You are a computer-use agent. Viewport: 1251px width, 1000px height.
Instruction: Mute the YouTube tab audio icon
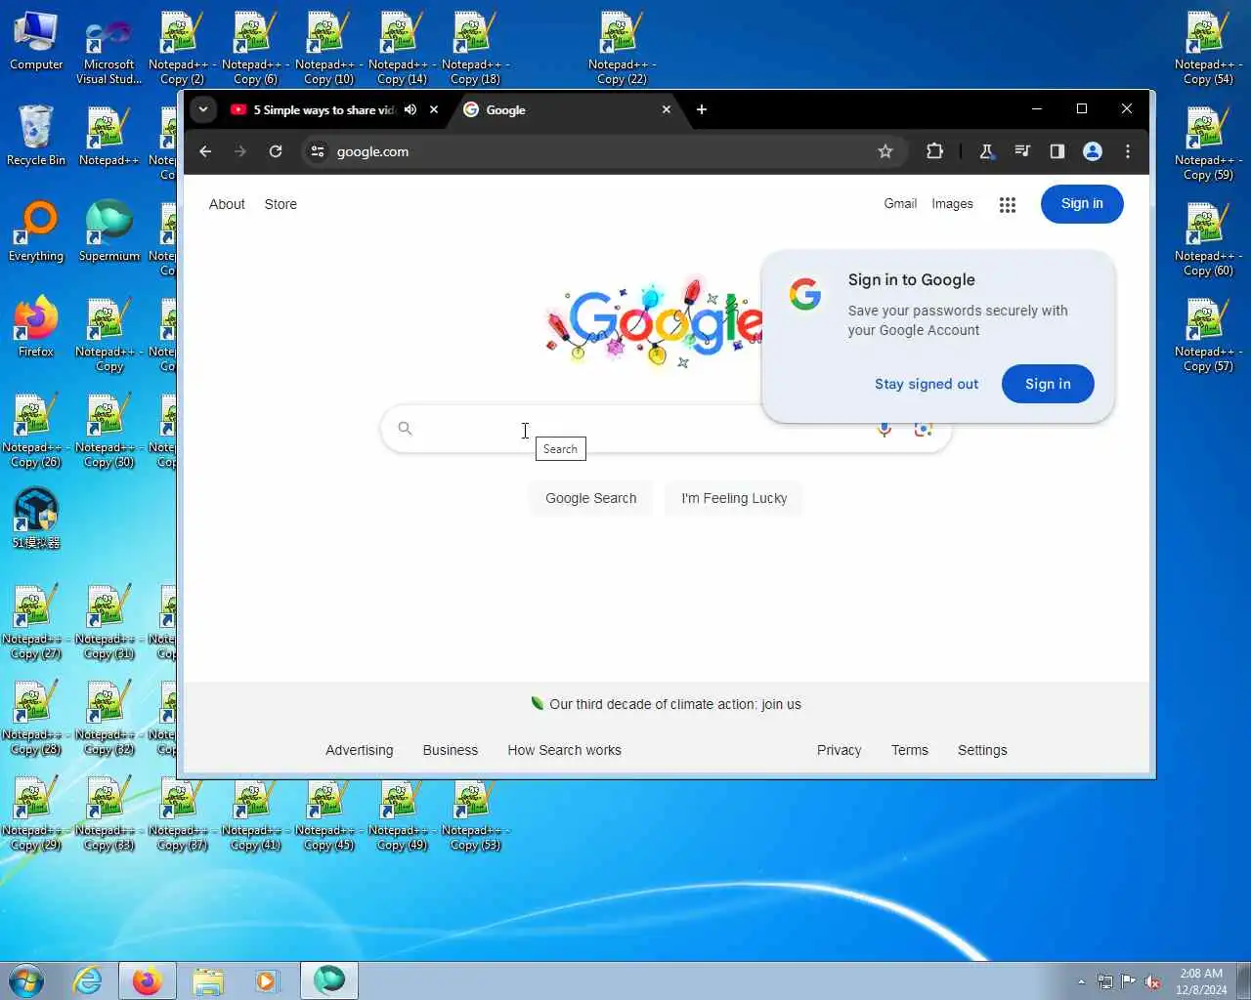410,109
